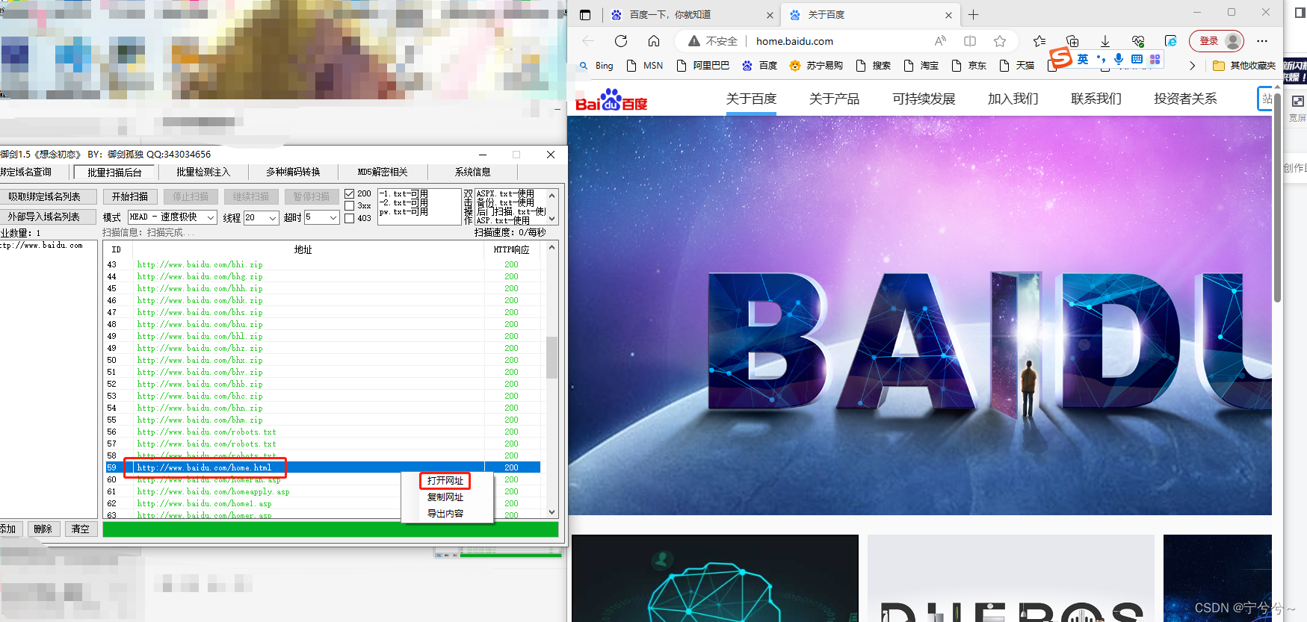The width and height of the screenshot is (1307, 622).
Task: Click the browser back arrow
Action: click(587, 41)
